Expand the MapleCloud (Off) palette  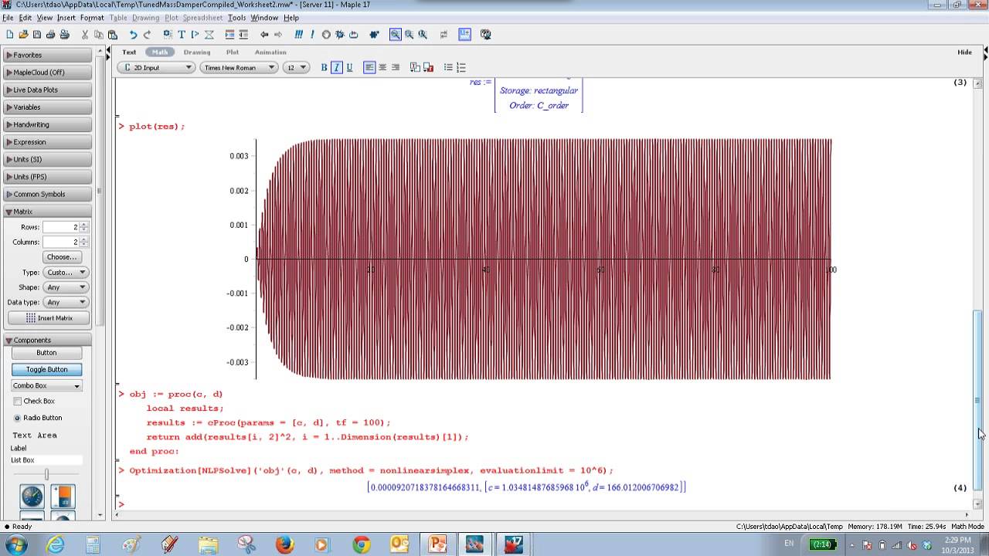[x=48, y=73]
